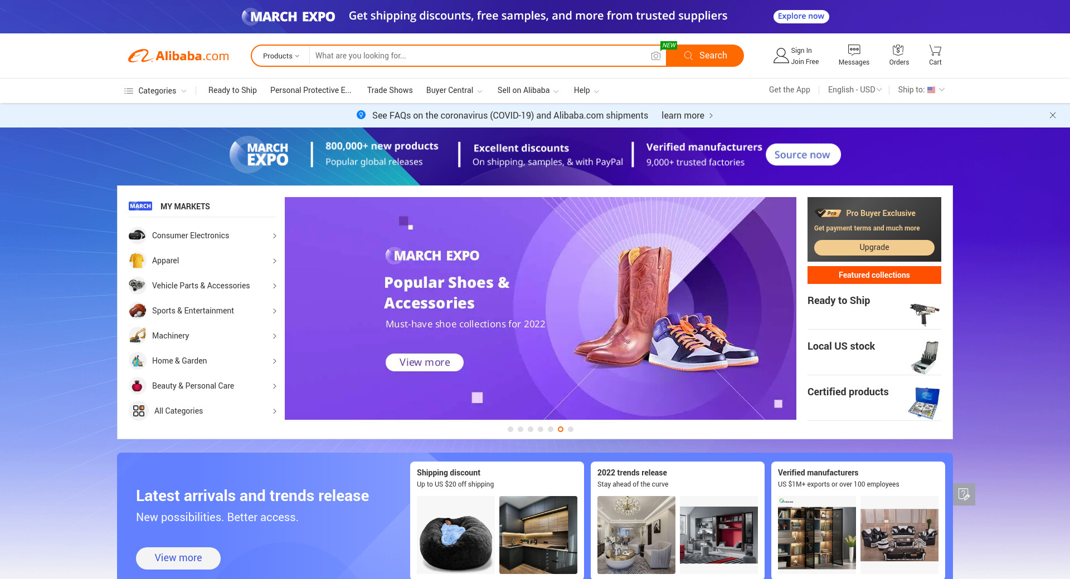Select the third carousel slide dot
The width and height of the screenshot is (1070, 579).
coord(531,429)
